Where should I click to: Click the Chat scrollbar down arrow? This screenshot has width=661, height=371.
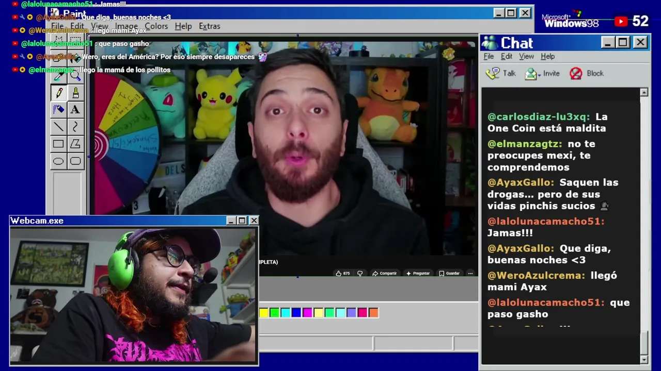coord(644,359)
